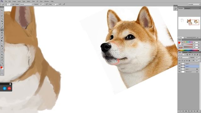Image resolution: width=201 pixels, height=113 pixels.
Task: Select the Pen tool
Action: tap(2, 49)
